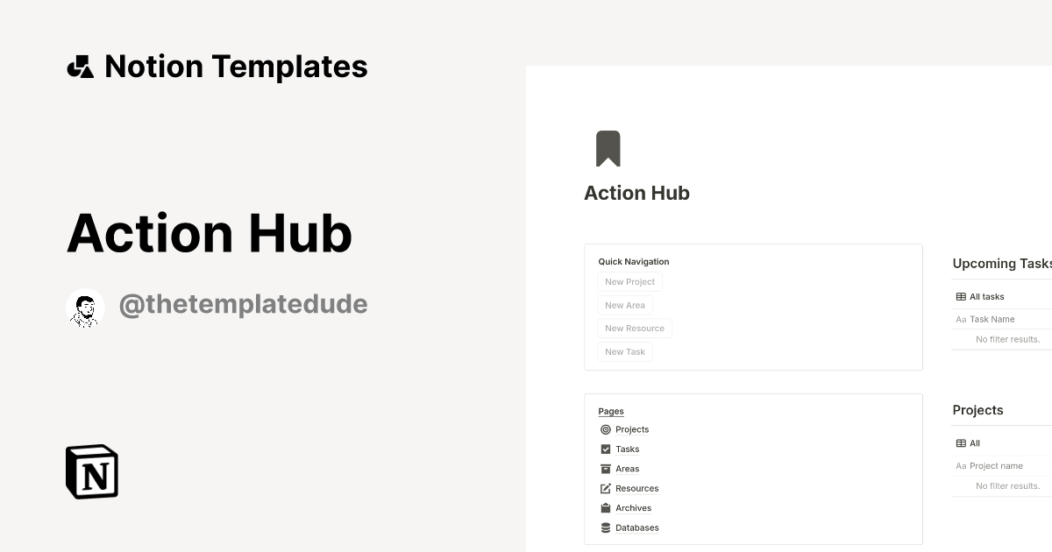
Task: Open the All tasks view in Upcoming Tasks
Action: click(987, 296)
